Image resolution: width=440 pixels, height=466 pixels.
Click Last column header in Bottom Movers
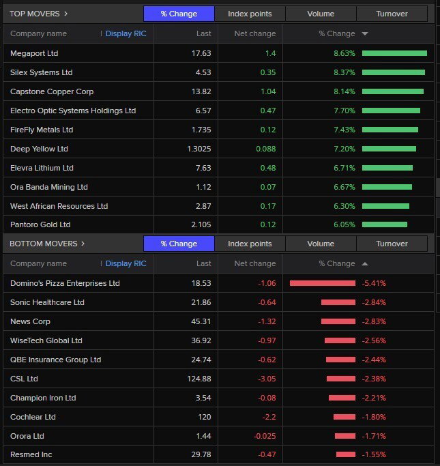(x=204, y=263)
